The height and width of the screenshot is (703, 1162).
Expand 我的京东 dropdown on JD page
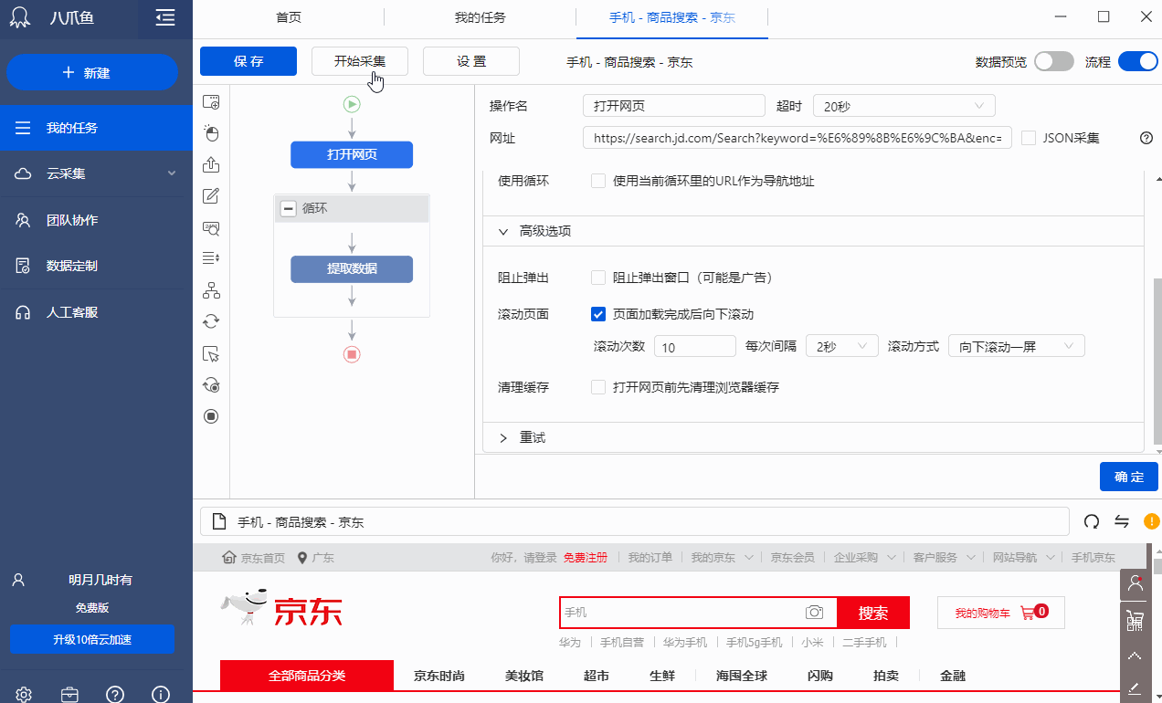[x=749, y=558]
